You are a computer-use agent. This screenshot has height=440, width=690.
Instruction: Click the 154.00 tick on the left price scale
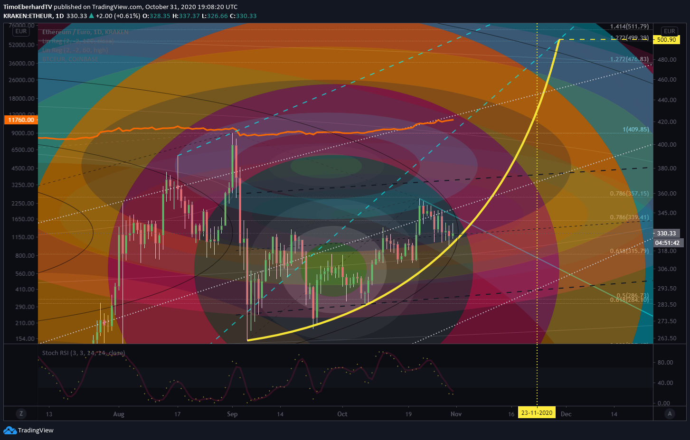[25, 339]
